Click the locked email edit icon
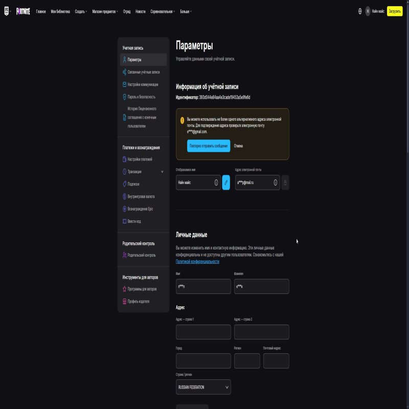Image resolution: width=409 pixels, height=409 pixels. 285,183
